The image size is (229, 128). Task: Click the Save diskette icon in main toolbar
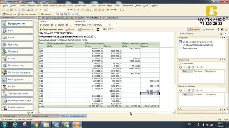(x=11, y=10)
